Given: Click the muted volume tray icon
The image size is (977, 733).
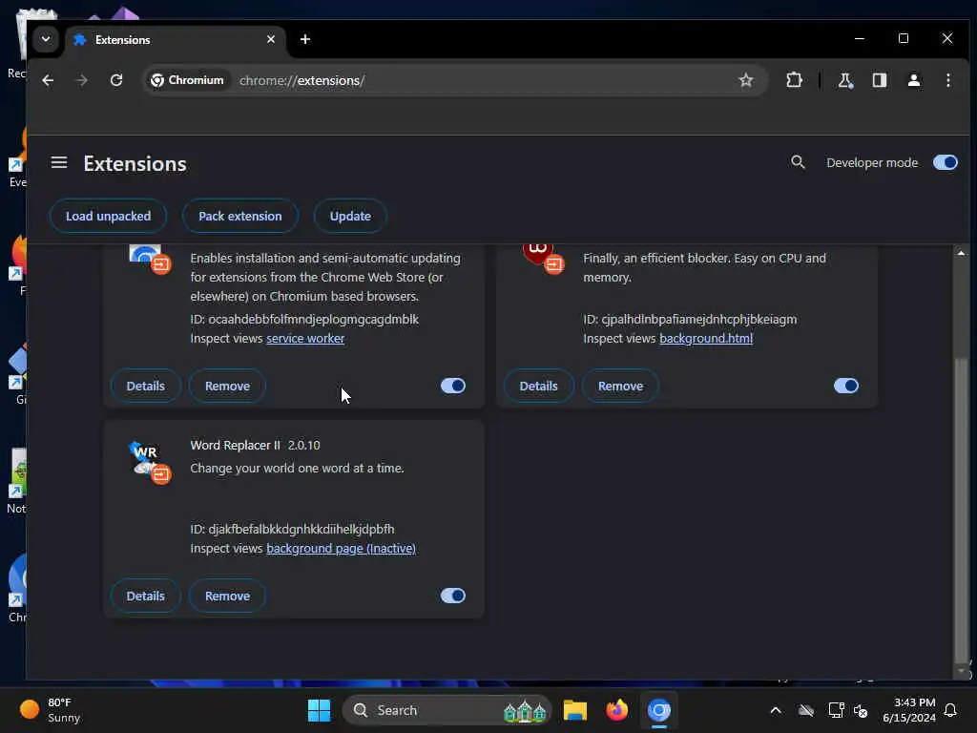Looking at the screenshot, I should [861, 710].
